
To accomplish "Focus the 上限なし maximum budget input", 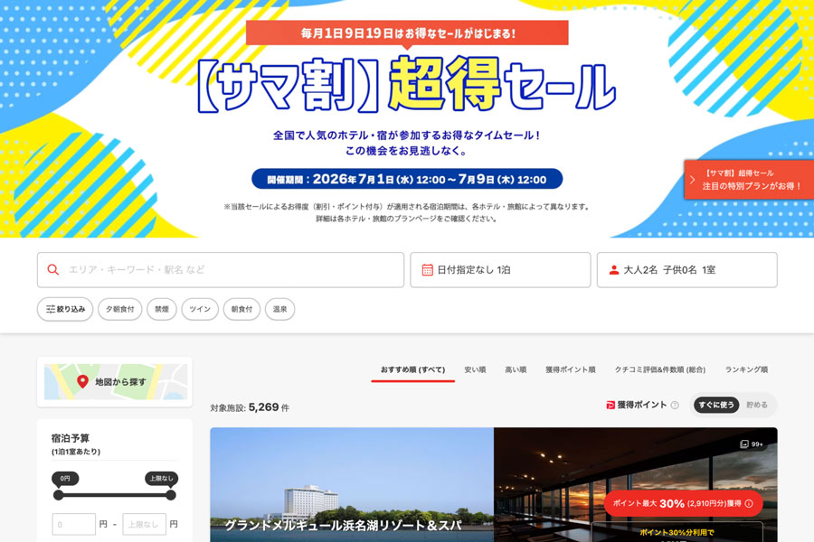I will tap(145, 524).
